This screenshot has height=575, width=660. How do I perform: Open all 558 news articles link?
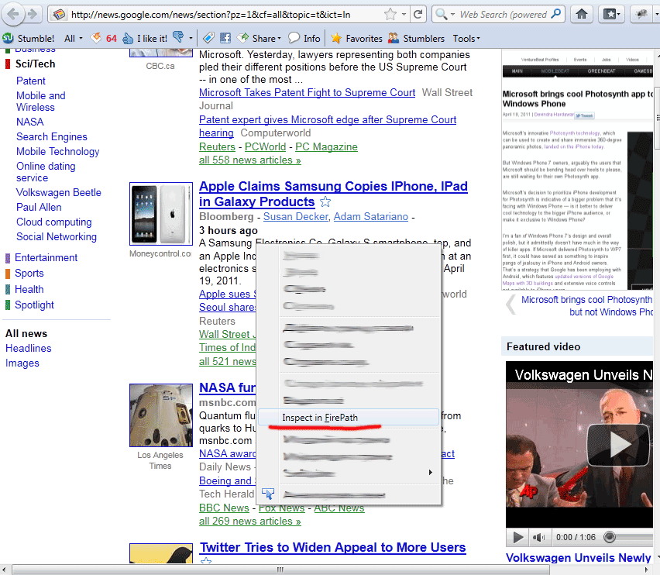point(249,160)
